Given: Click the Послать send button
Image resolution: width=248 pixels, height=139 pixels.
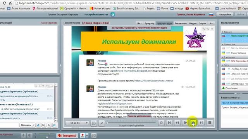Looking at the screenshot, I should (26, 125).
